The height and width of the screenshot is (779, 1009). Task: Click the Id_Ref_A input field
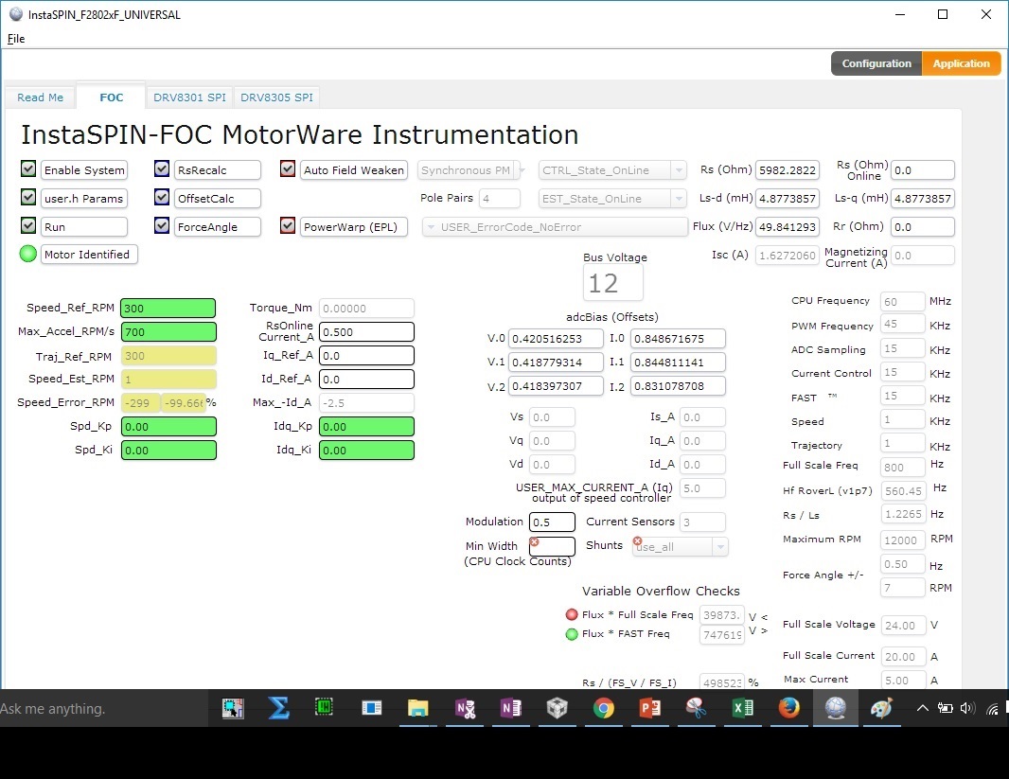pyautogui.click(x=367, y=380)
